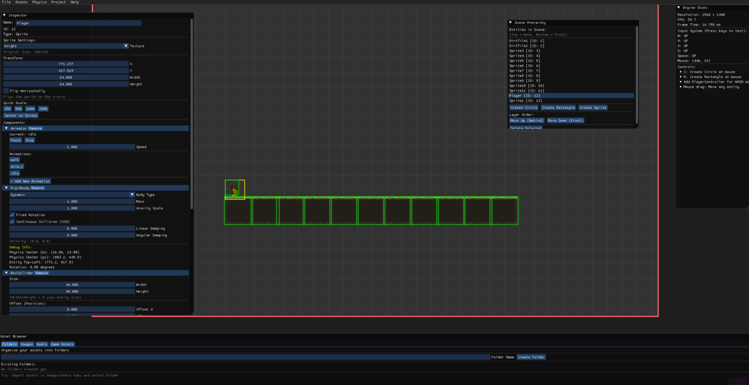Pause the idle animation
Viewport: 749px width, 385px height.
[15, 140]
